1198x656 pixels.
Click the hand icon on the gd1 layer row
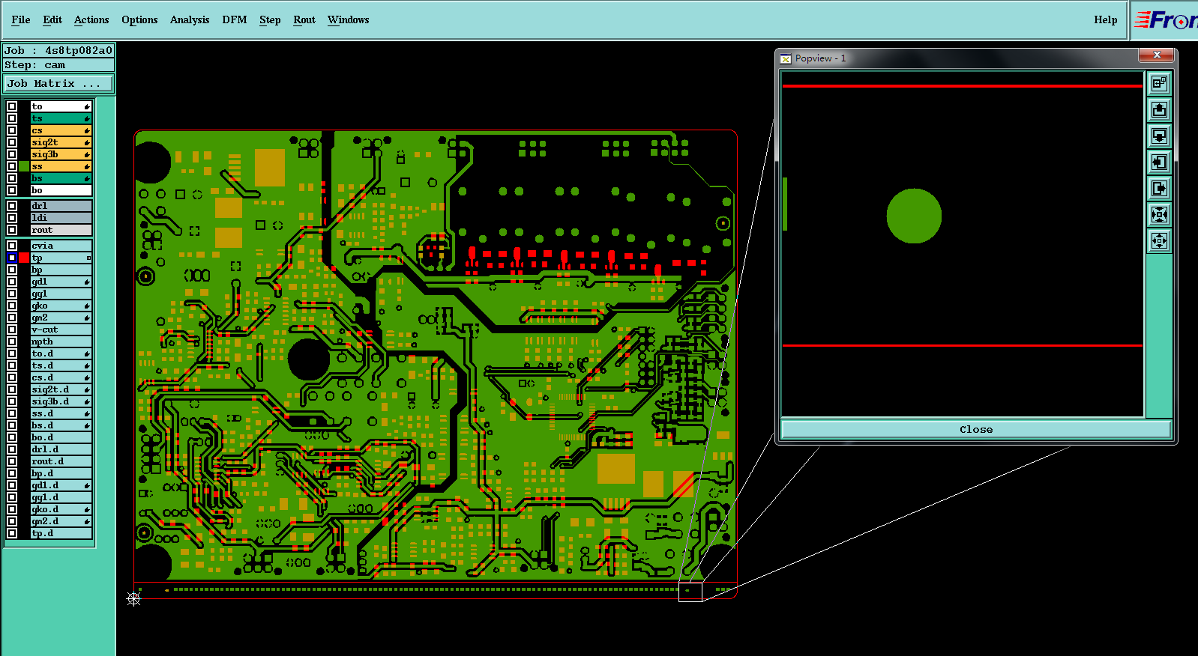click(x=87, y=282)
